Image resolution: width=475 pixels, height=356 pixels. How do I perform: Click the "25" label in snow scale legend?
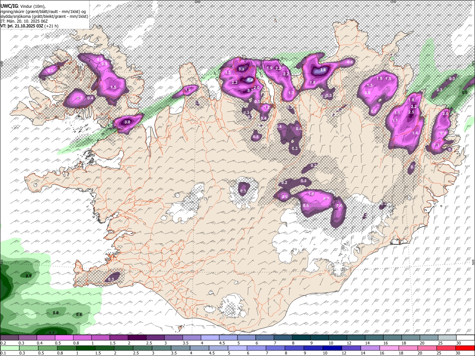[x=441, y=343]
